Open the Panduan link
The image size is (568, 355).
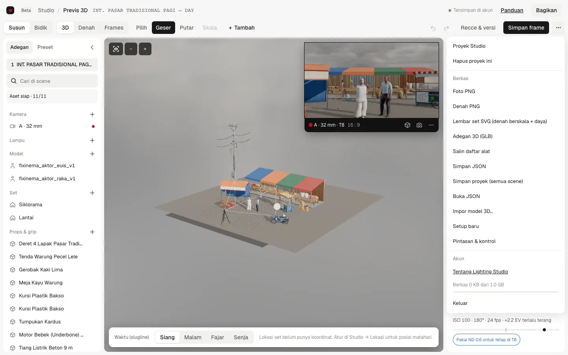pyautogui.click(x=512, y=10)
